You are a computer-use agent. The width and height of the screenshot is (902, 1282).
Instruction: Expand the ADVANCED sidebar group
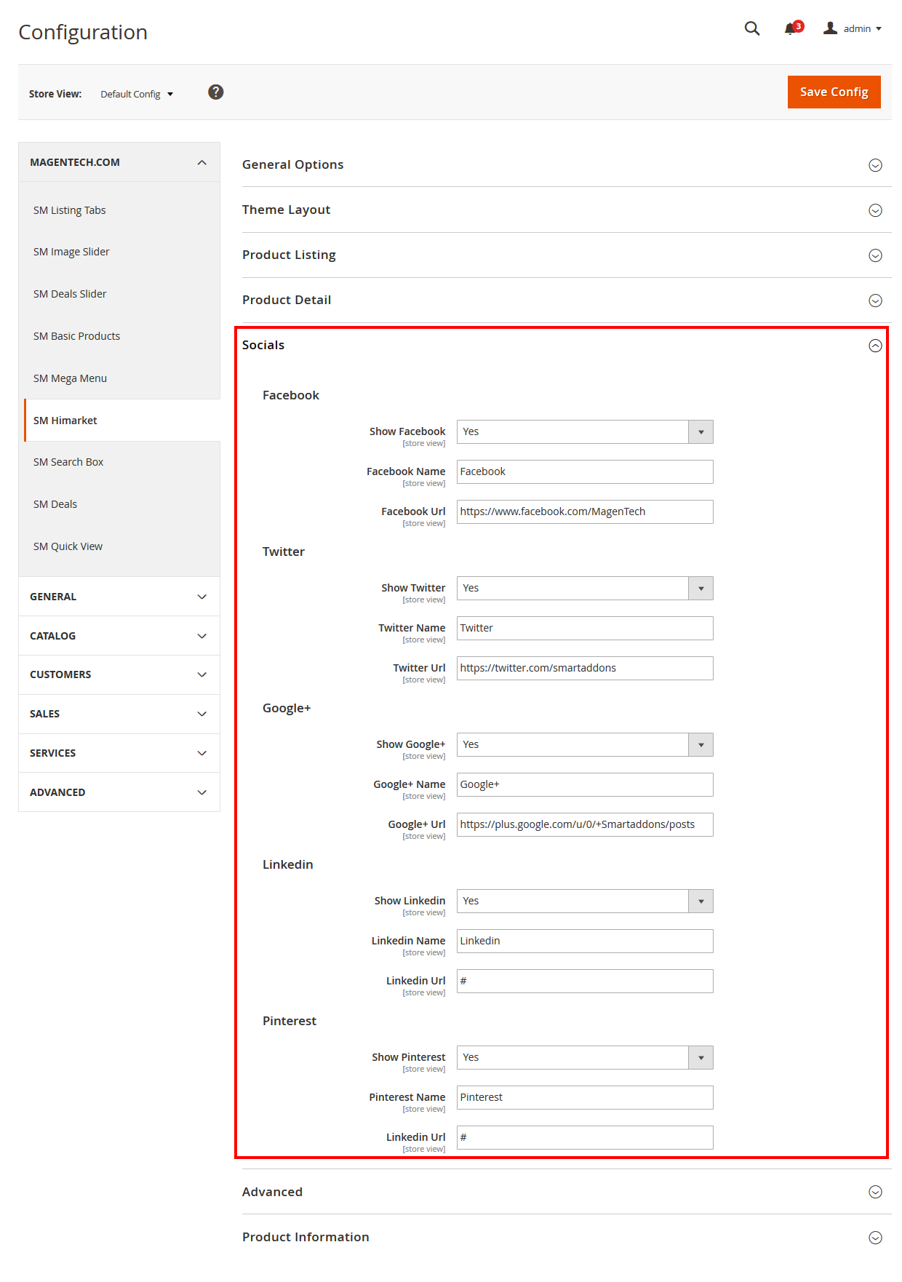click(x=119, y=792)
